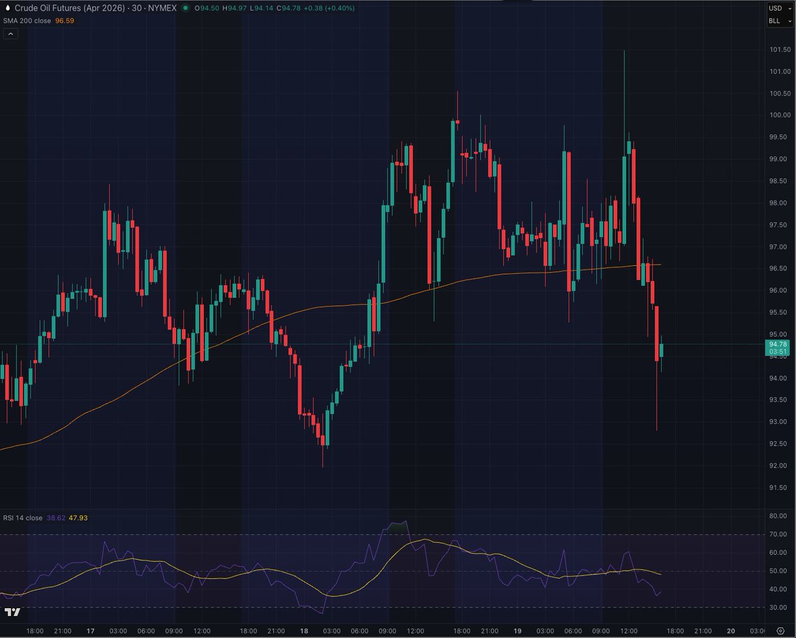This screenshot has width=796, height=638.
Task: Click the RSI moving average value 47.93
Action: 78,518
